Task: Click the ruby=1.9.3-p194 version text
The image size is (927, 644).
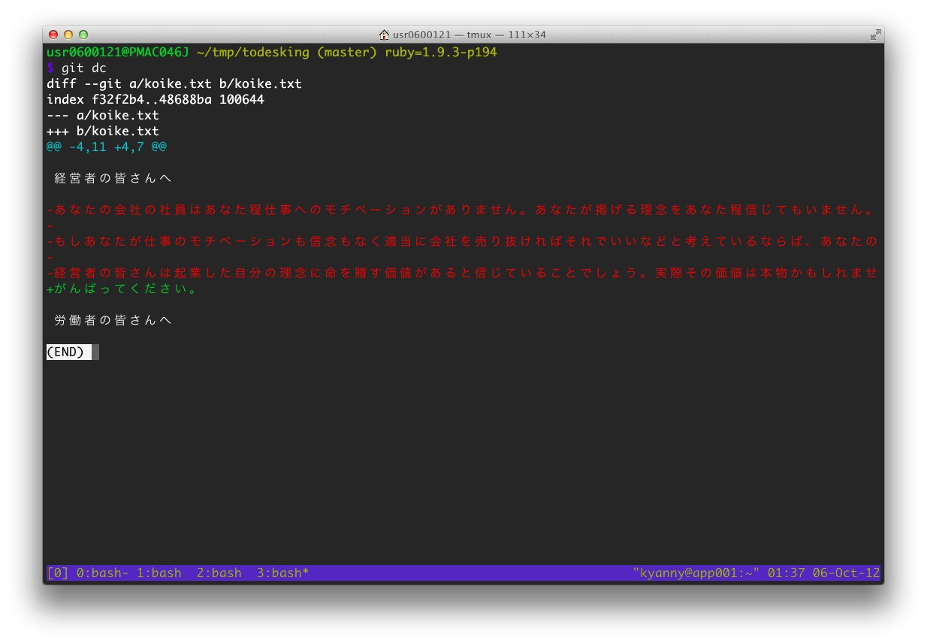Action: tap(444, 52)
